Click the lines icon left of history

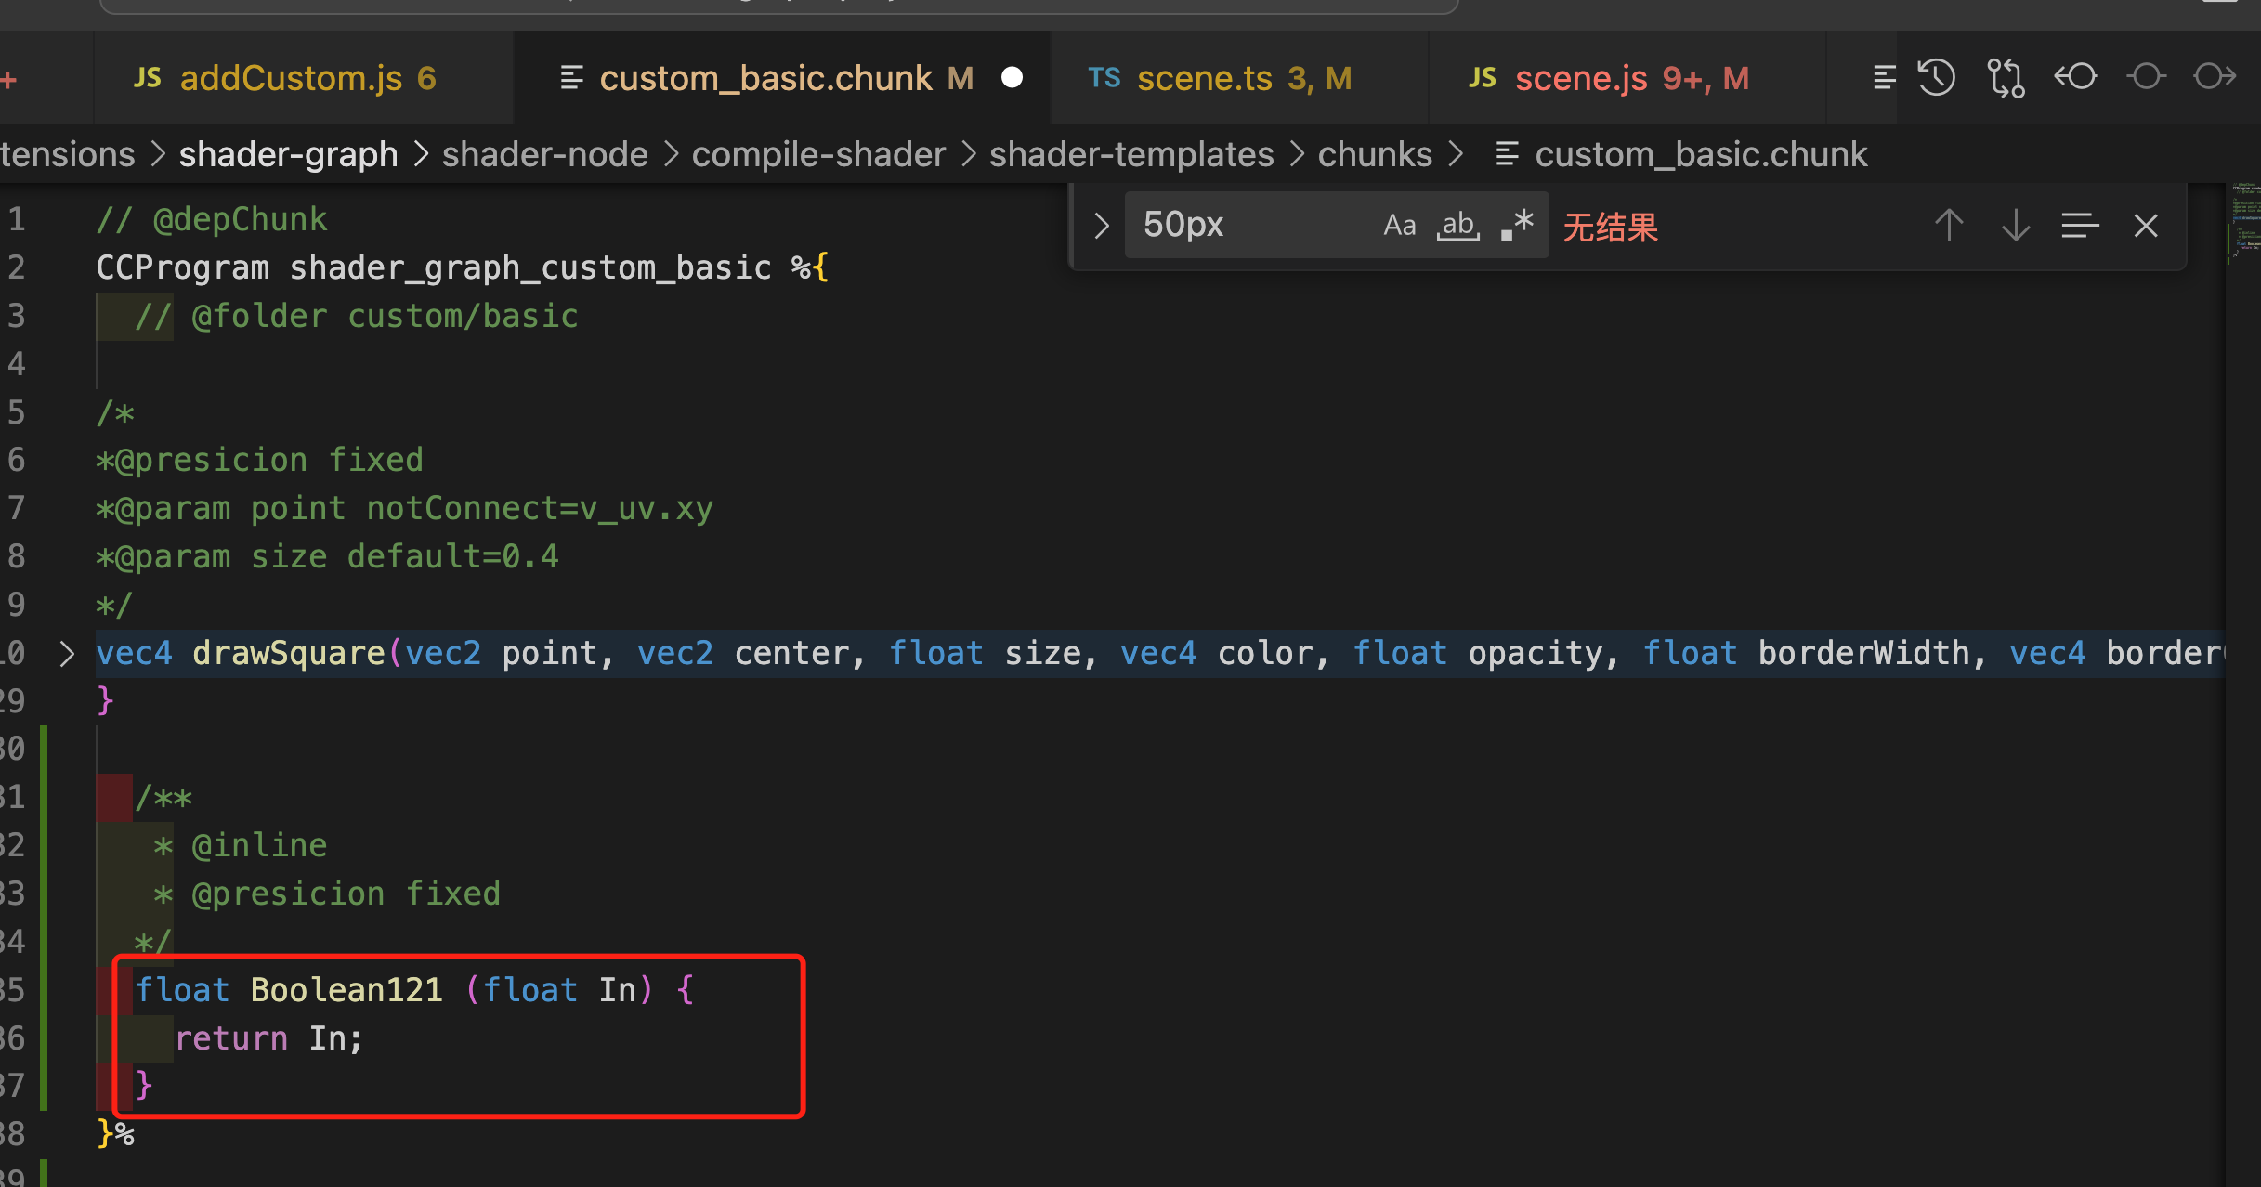[x=1884, y=77]
